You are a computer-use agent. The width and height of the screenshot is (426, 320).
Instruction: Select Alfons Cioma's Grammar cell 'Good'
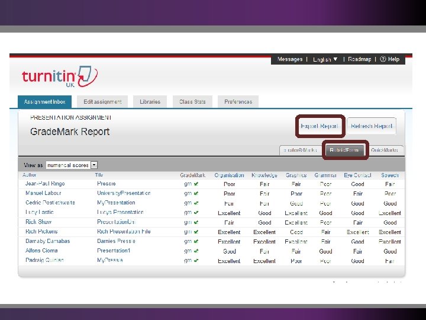(325, 251)
